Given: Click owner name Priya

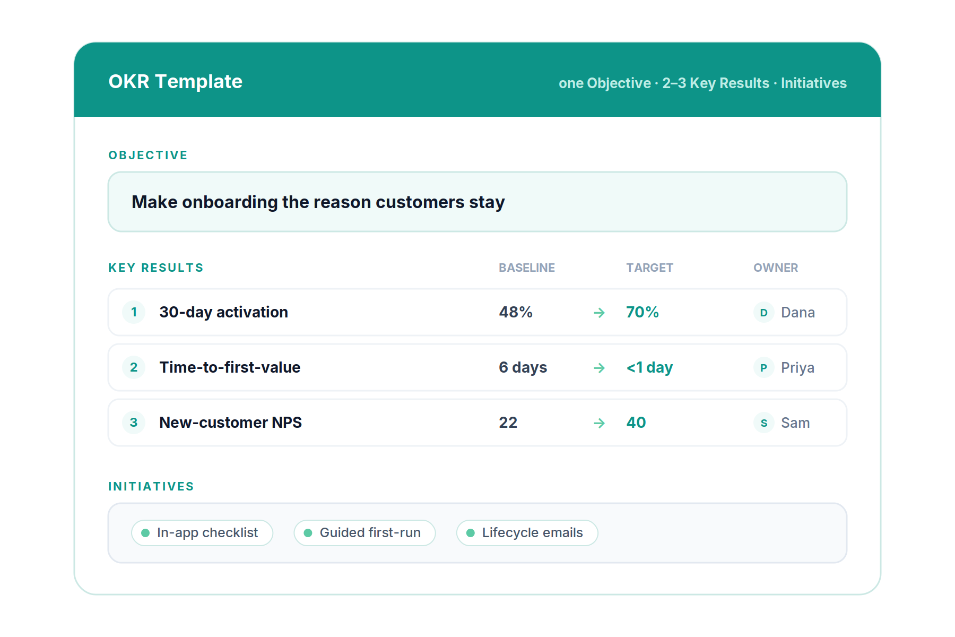Looking at the screenshot, I should click(x=797, y=367).
